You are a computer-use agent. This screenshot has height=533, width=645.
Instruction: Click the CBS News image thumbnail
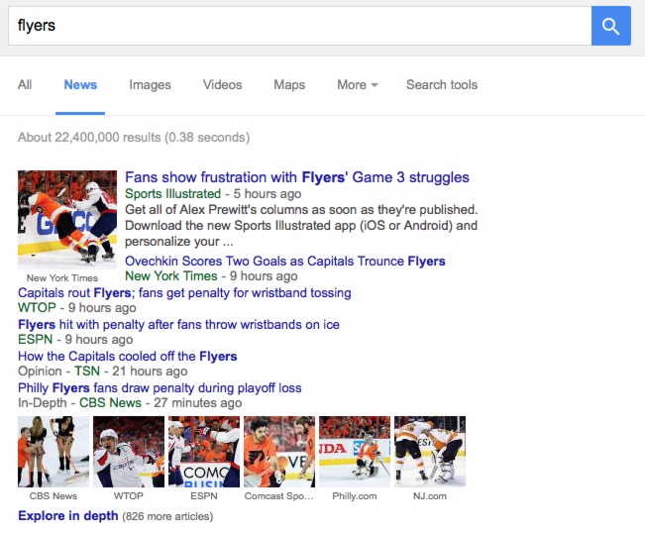click(54, 452)
